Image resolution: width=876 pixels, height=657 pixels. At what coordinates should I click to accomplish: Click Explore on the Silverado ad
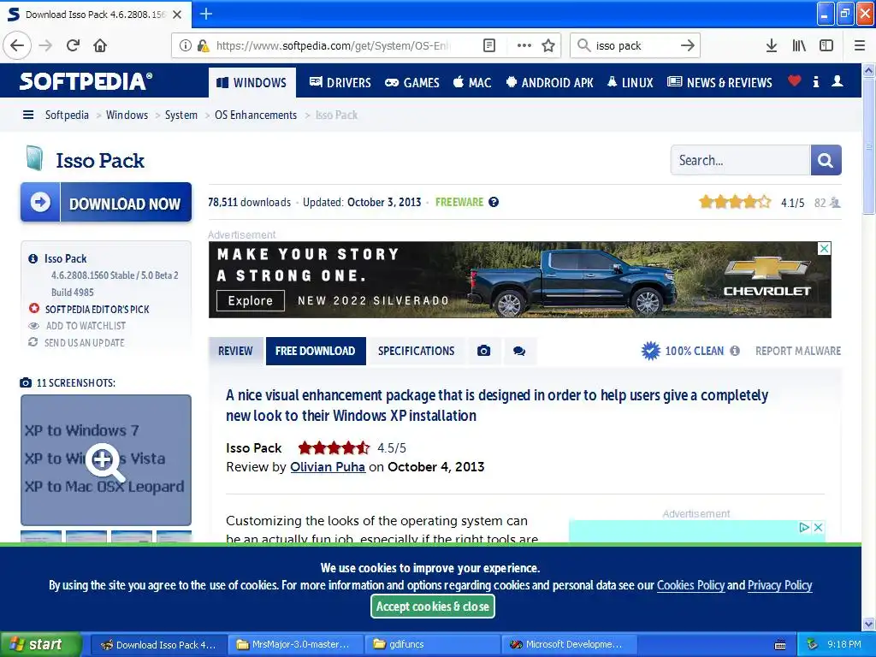tap(251, 300)
